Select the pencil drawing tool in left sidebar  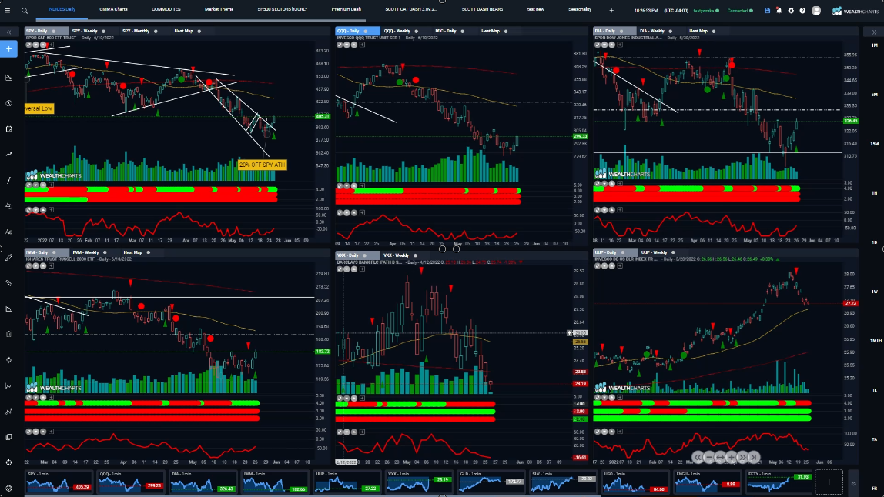[9, 258]
